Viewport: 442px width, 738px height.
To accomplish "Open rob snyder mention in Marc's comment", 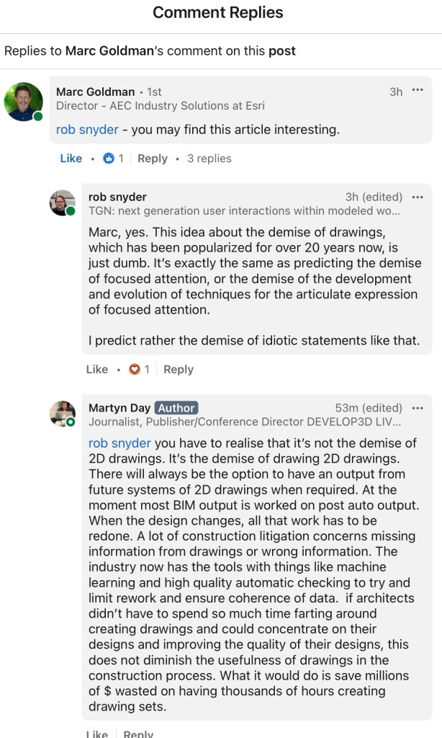I will pyautogui.click(x=87, y=130).
